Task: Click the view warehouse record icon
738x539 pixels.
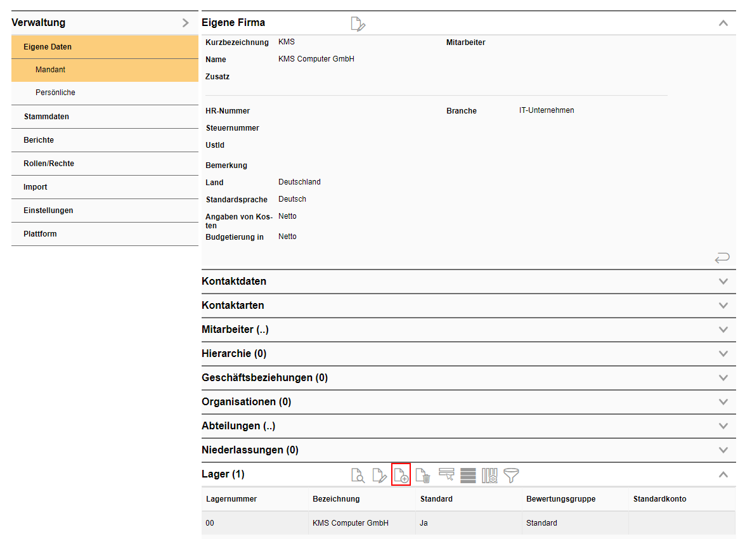Action: click(x=358, y=475)
